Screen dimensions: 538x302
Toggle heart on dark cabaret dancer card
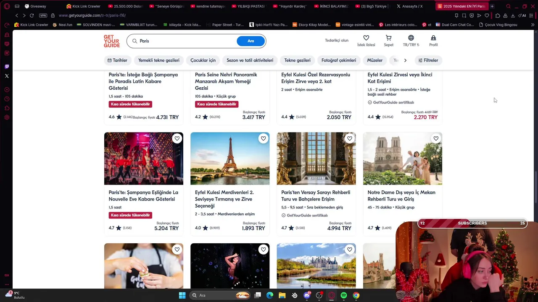(263, 250)
